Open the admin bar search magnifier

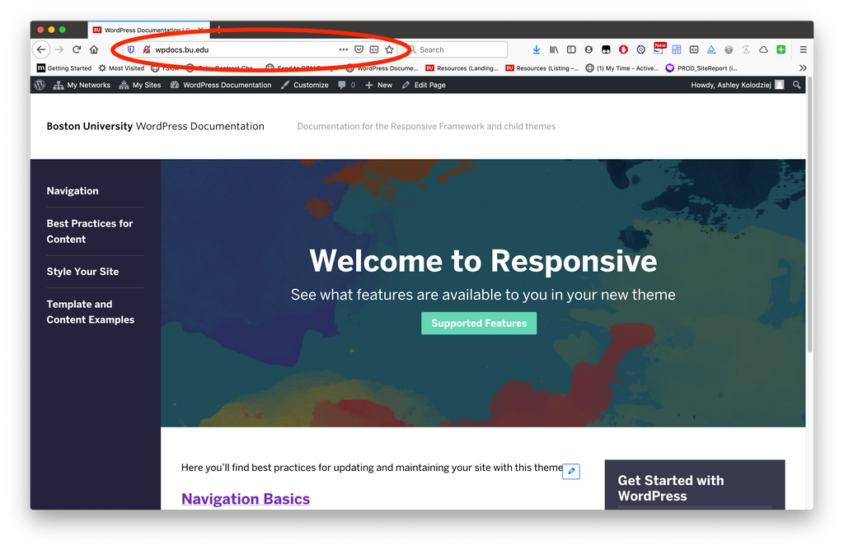tap(797, 85)
